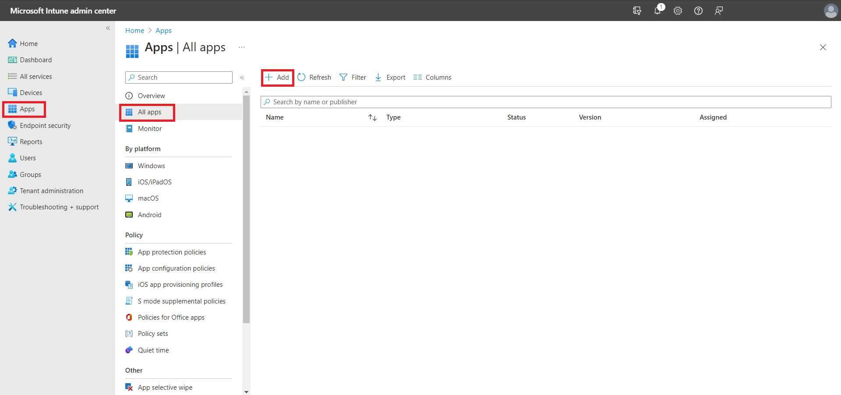841x395 pixels.
Task: Collapse the Apps submenu panel
Action: [x=242, y=78]
